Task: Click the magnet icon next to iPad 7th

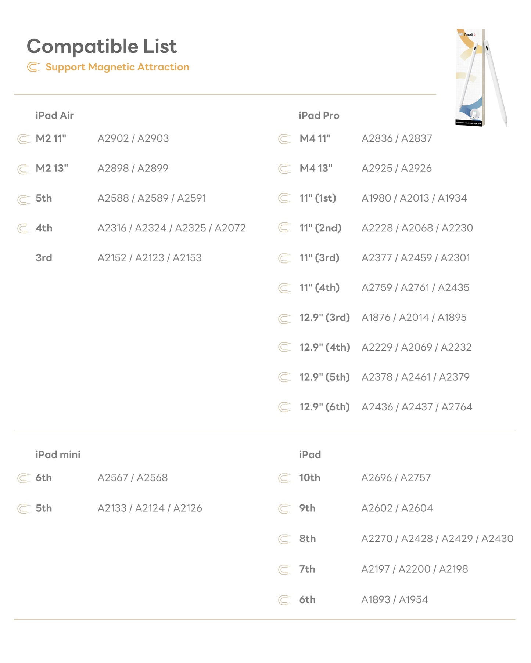Action: click(285, 570)
